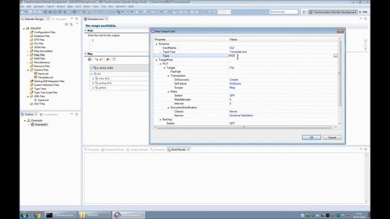Screen dimensions: 390x219
Task: Click the Quick Access field
Action: pyautogui.click(x=283, y=12)
